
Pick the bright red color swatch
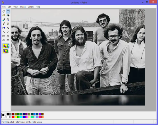(x=13, y=117)
